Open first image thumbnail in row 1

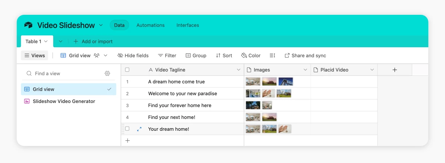tap(253, 81)
